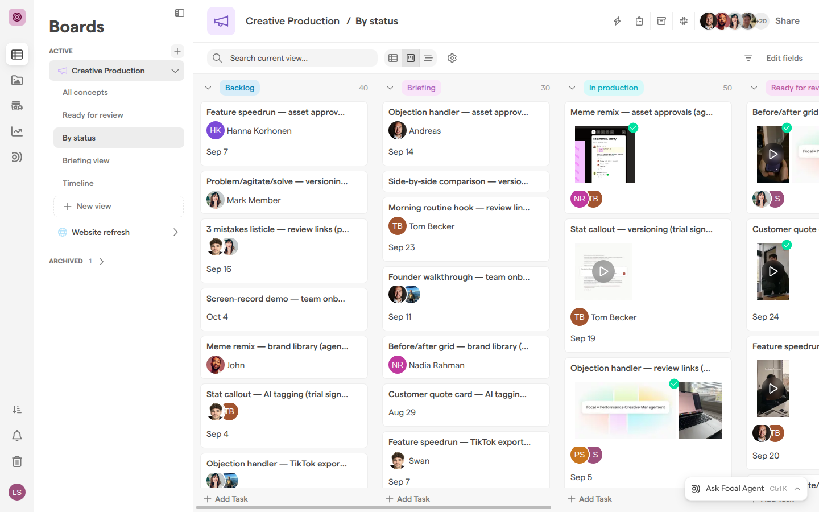Viewport: 819px width, 512px height.
Task: Collapse the Ready for review column
Action: click(754, 88)
